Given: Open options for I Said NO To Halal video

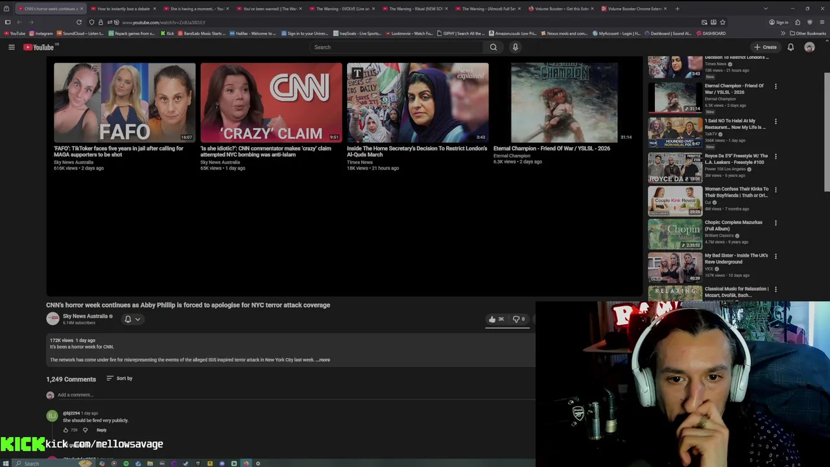Looking at the screenshot, I should (776, 121).
